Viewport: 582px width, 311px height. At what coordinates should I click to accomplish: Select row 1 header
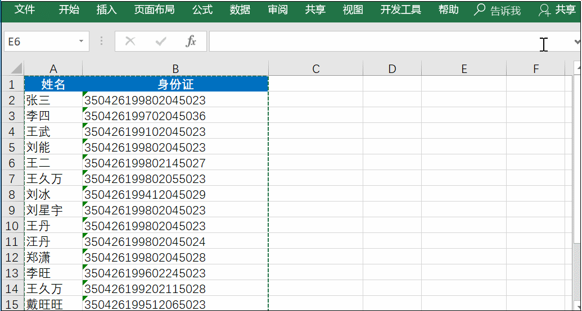click(x=12, y=84)
